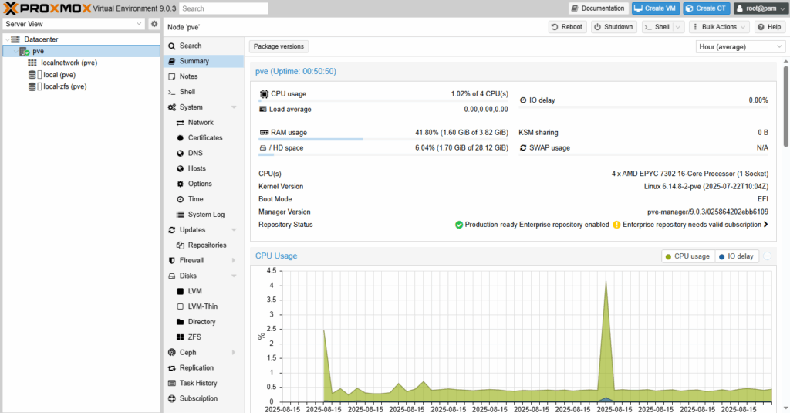This screenshot has height=413, width=790.
Task: Toggle IO delay series in chart legend
Action: pyautogui.click(x=736, y=256)
